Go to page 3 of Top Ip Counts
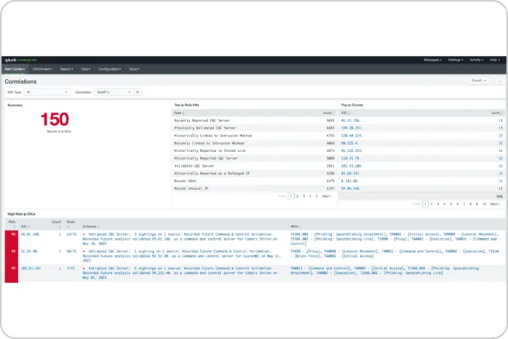Screen dimensions: 508x339 point(438,204)
